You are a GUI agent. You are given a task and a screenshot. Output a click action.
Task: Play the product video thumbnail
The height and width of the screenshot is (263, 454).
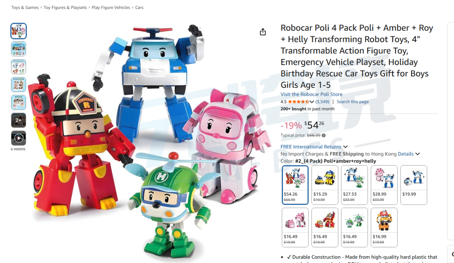18,138
